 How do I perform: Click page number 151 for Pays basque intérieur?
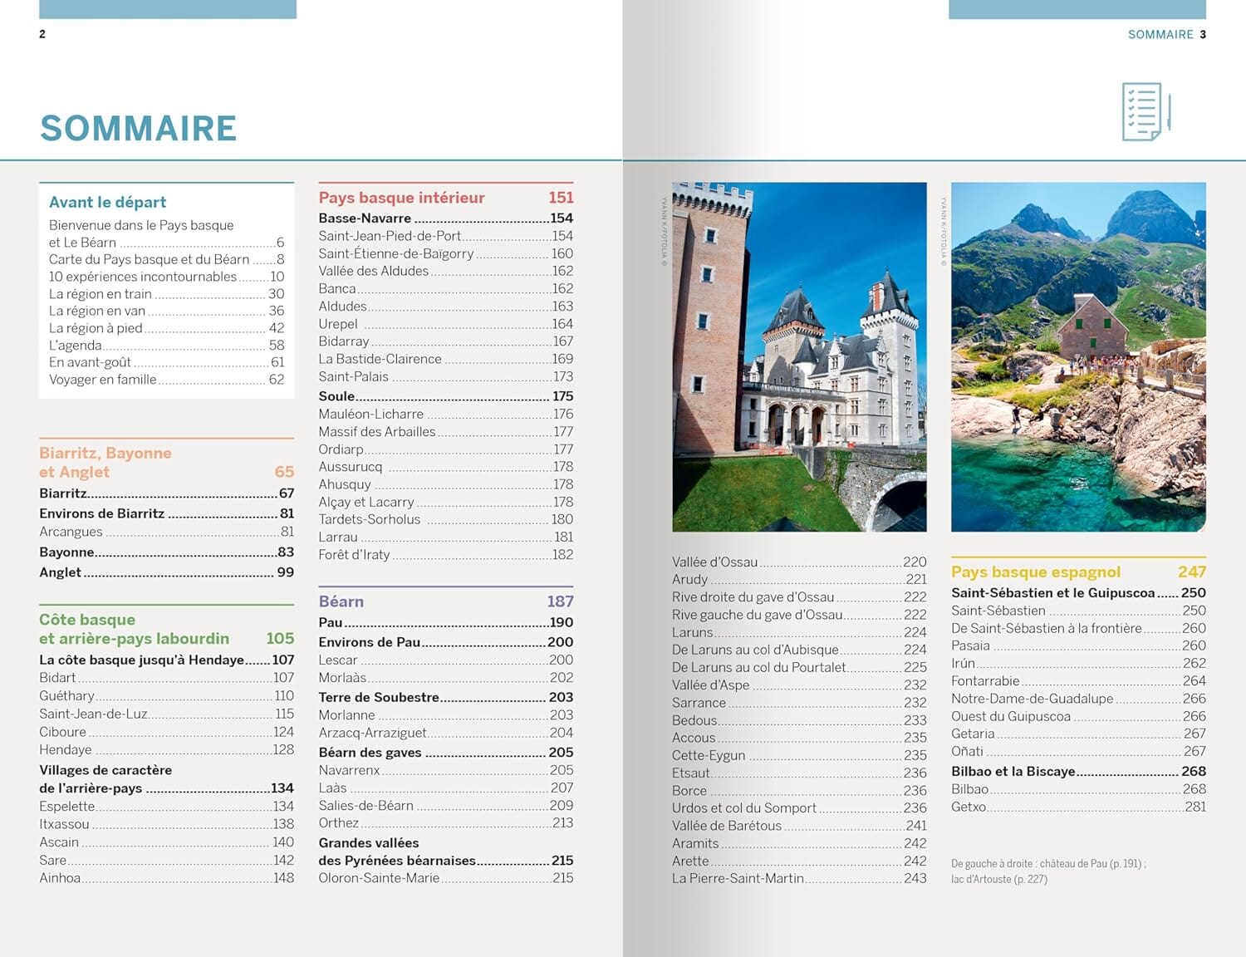tap(562, 198)
